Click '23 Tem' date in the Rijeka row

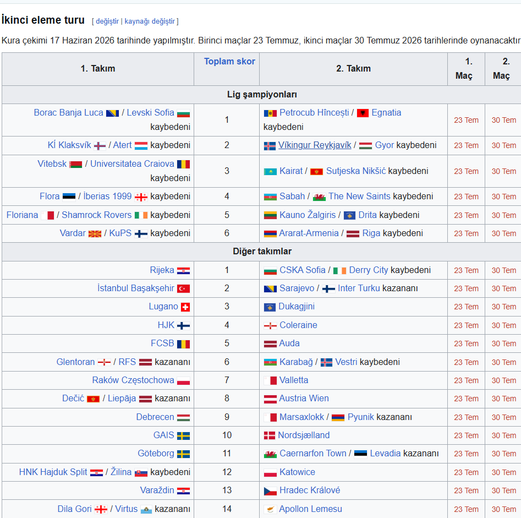click(x=466, y=271)
